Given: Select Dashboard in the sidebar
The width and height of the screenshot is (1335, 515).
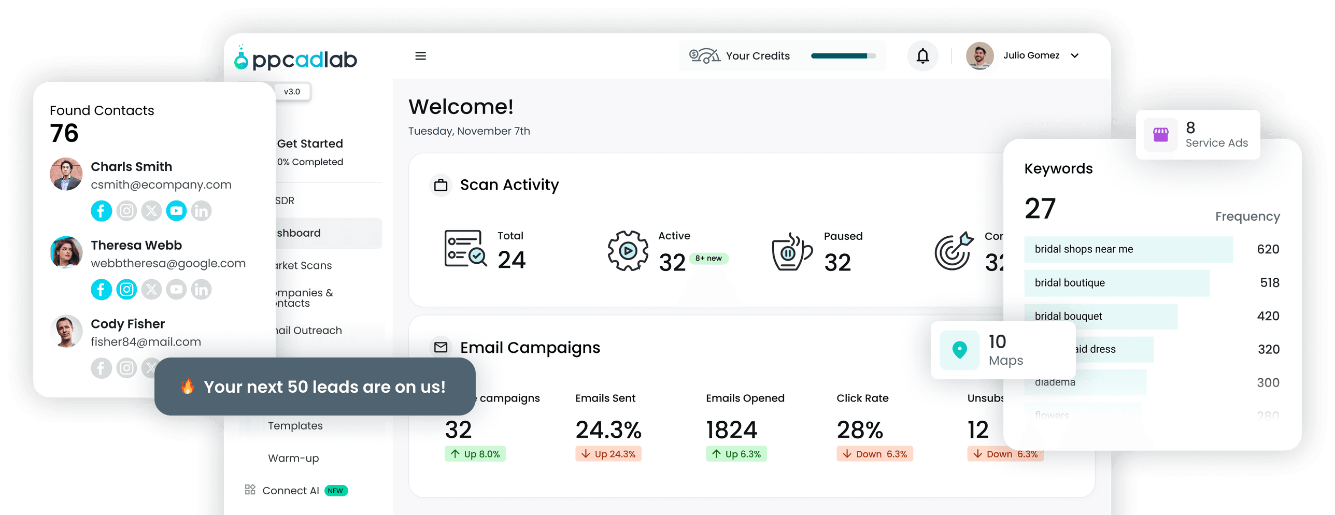Looking at the screenshot, I should coord(329,233).
